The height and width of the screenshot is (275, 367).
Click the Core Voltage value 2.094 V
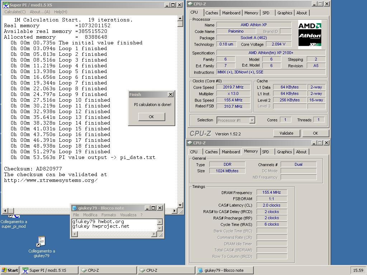click(278, 44)
